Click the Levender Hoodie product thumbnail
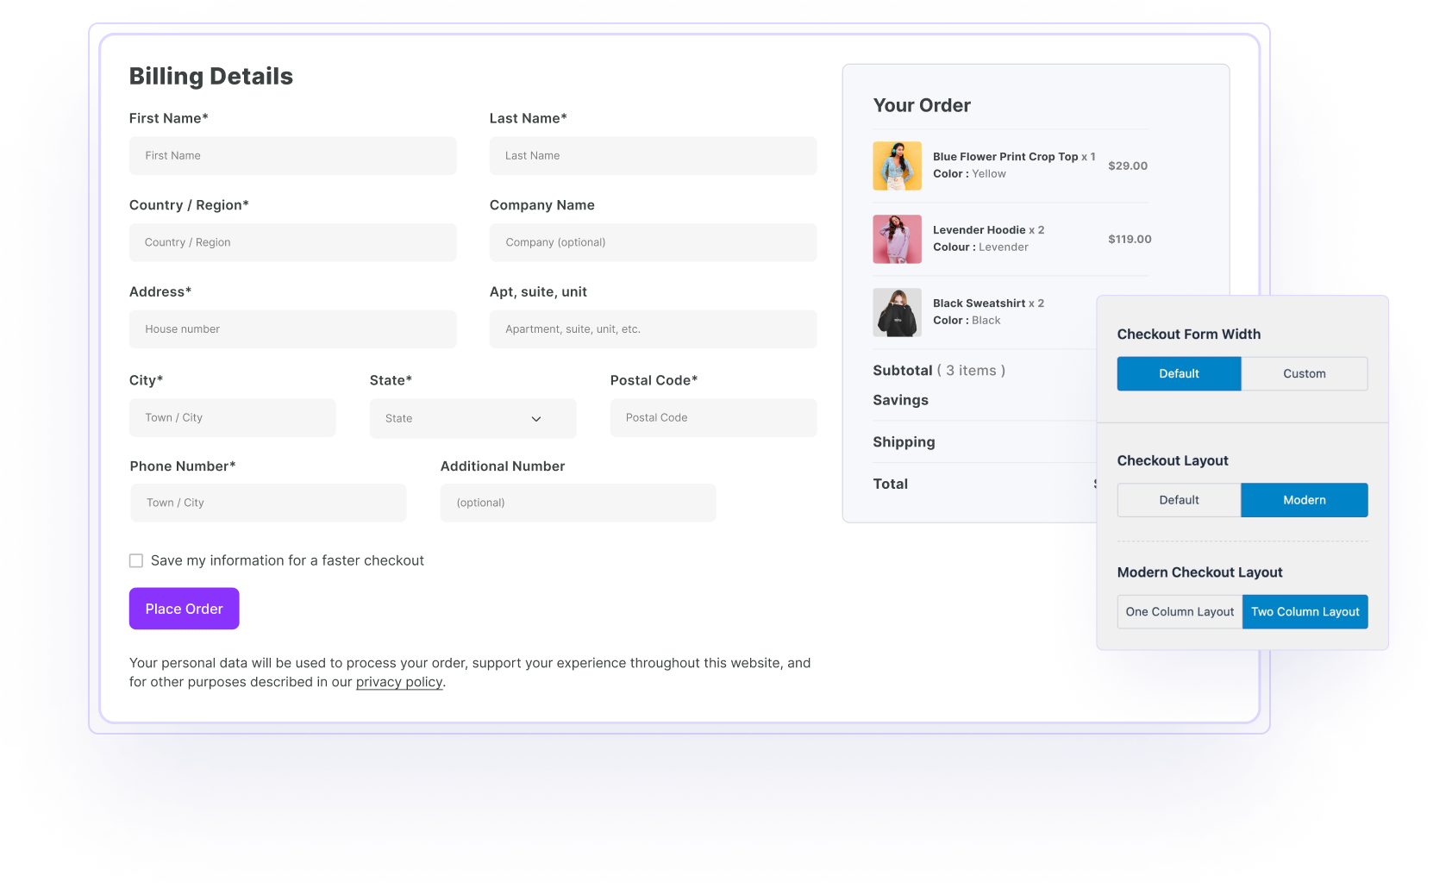The width and height of the screenshot is (1452, 888). click(x=897, y=239)
